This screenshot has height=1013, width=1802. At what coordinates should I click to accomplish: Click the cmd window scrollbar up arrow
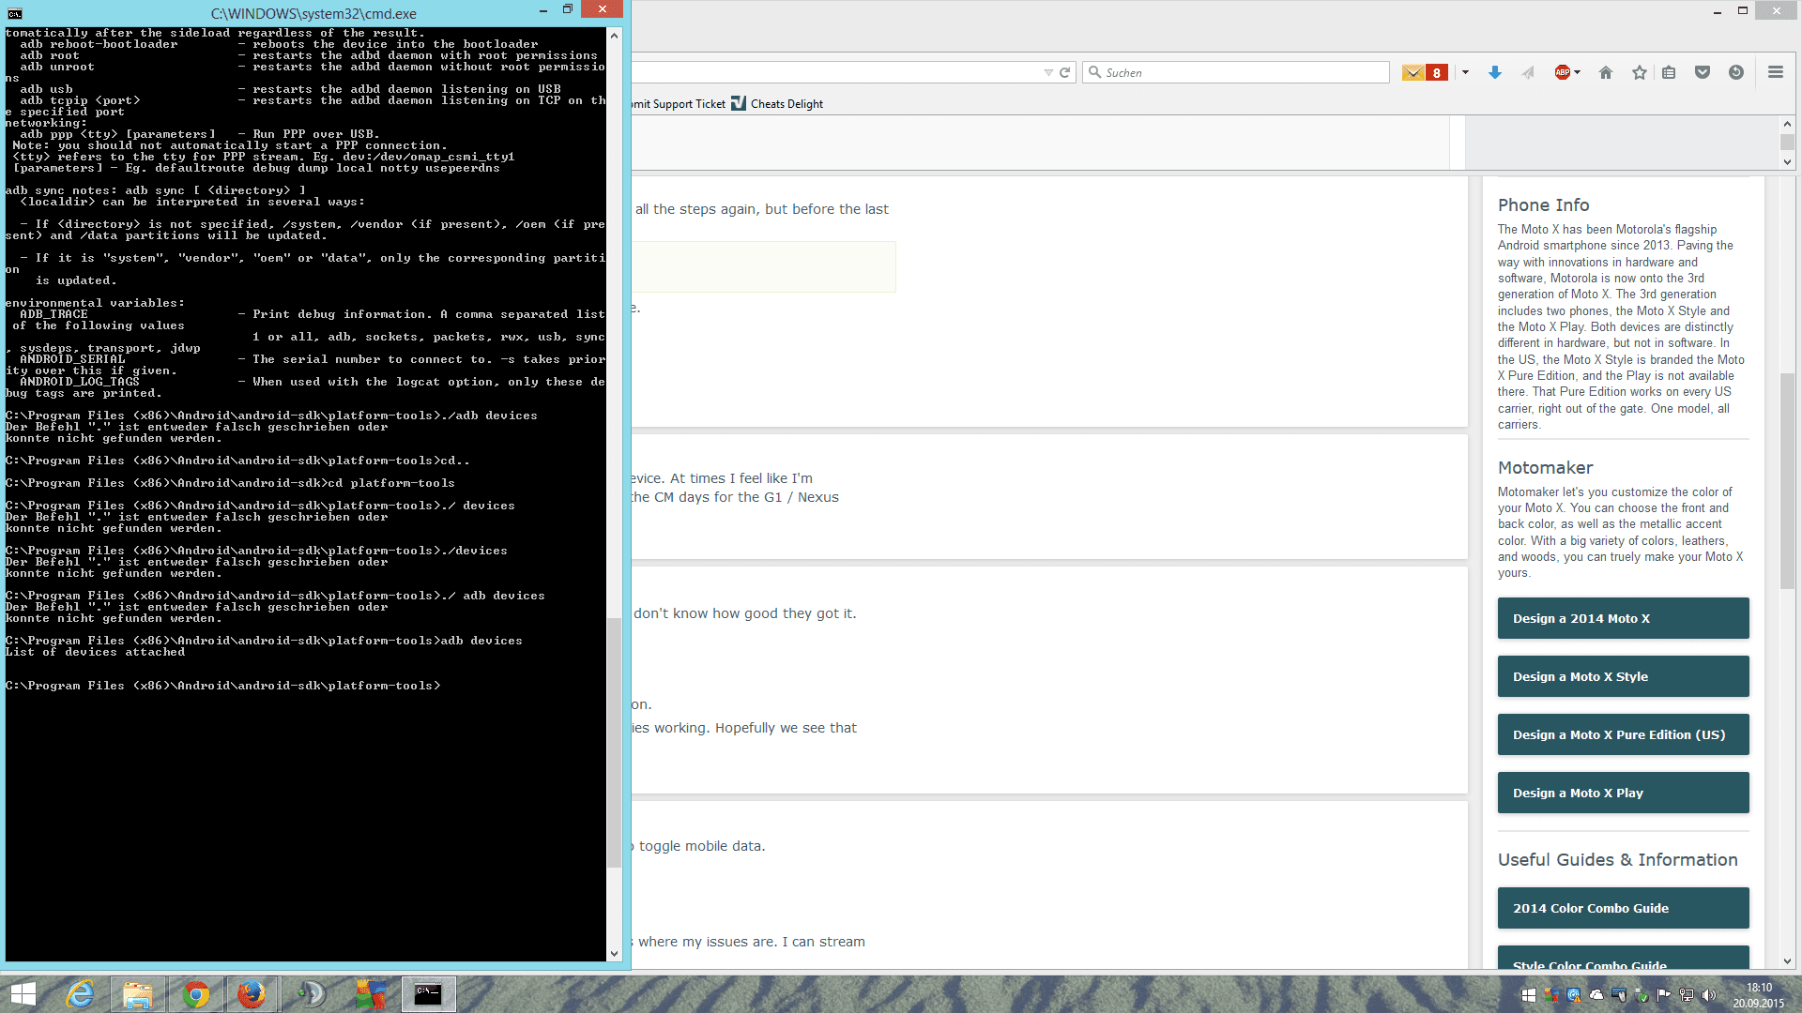point(615,35)
